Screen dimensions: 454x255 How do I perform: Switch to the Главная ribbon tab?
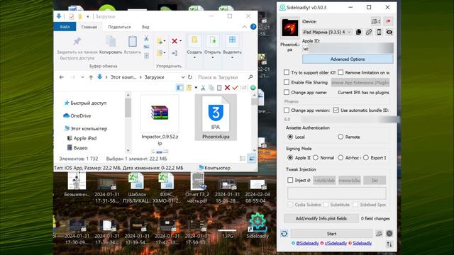(89, 27)
